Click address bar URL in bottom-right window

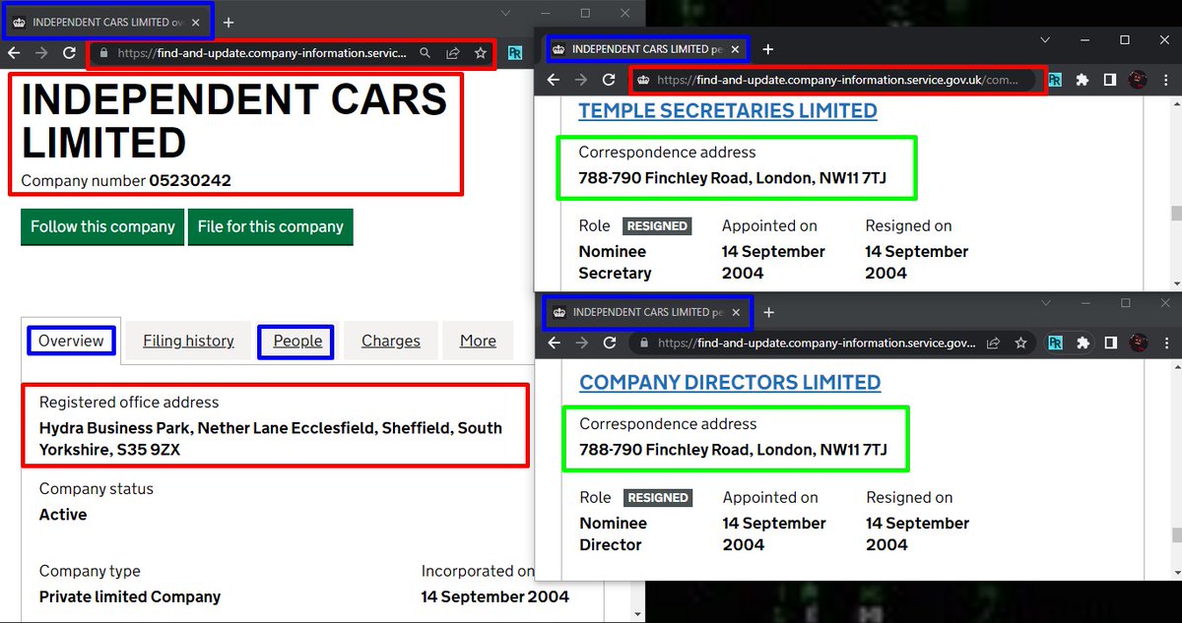(x=817, y=343)
